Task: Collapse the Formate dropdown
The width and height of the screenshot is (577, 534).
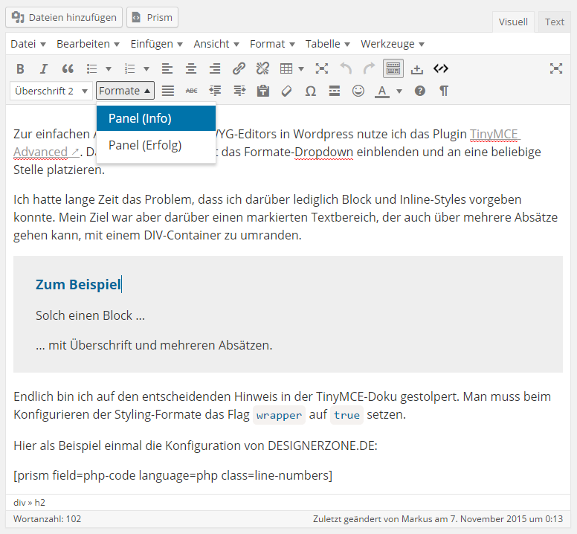Action: 125,91
